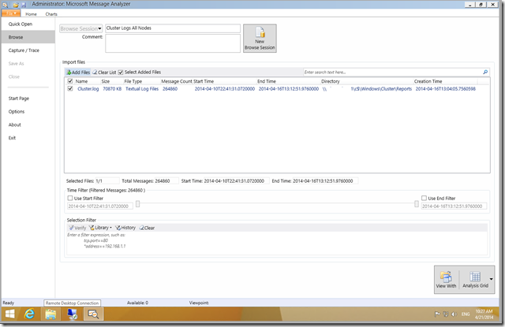Open the File menu tab

pos(11,13)
